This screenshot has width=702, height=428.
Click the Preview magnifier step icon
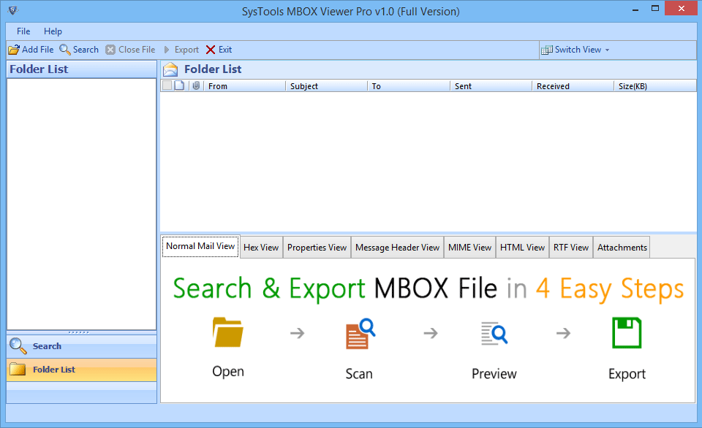pos(494,334)
